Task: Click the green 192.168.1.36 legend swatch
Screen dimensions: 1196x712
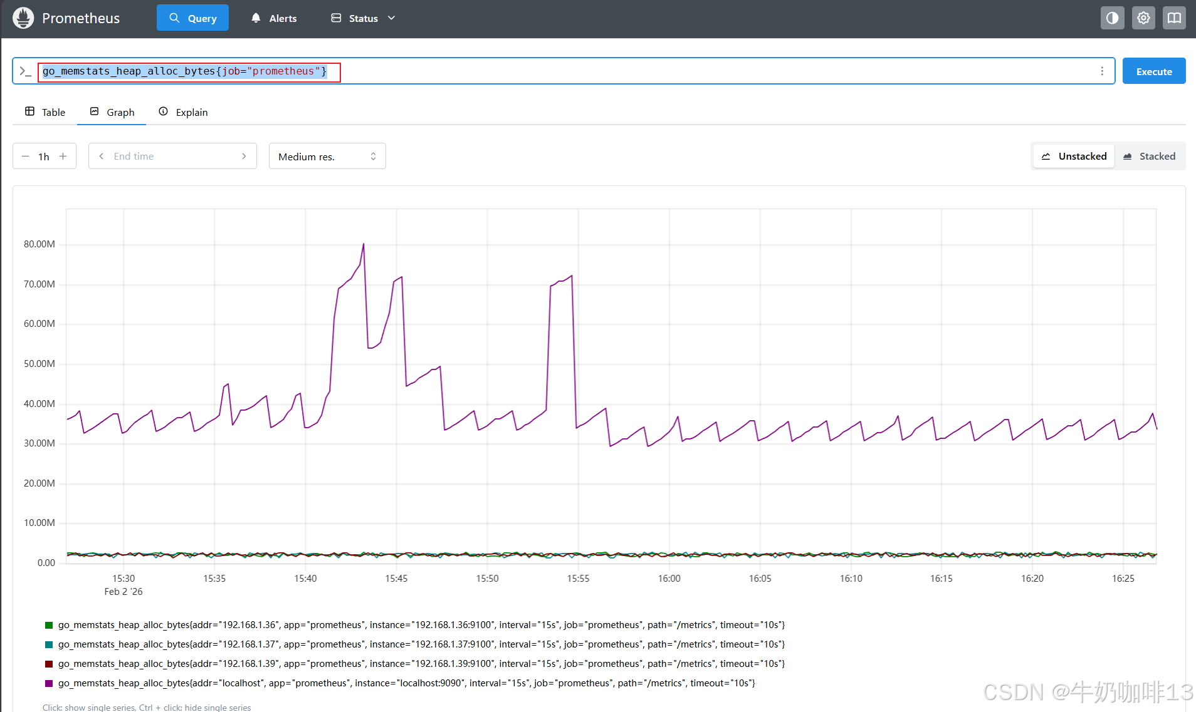Action: pos(49,625)
